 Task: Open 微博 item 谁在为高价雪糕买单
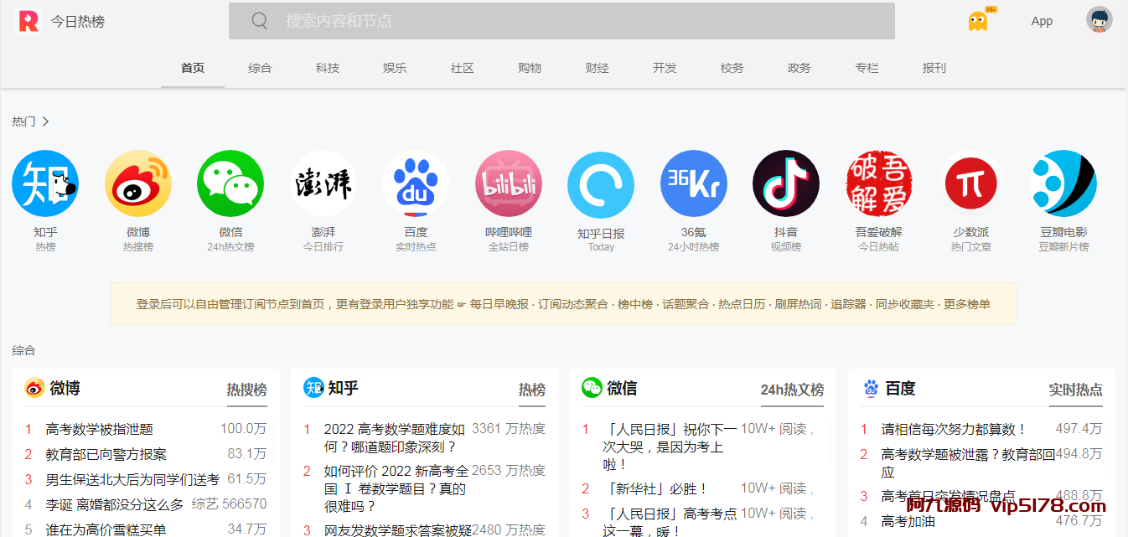(x=106, y=529)
